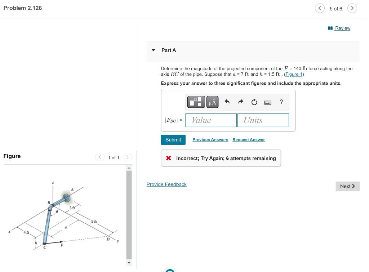
Task: Click Request Answer
Action: (x=248, y=139)
